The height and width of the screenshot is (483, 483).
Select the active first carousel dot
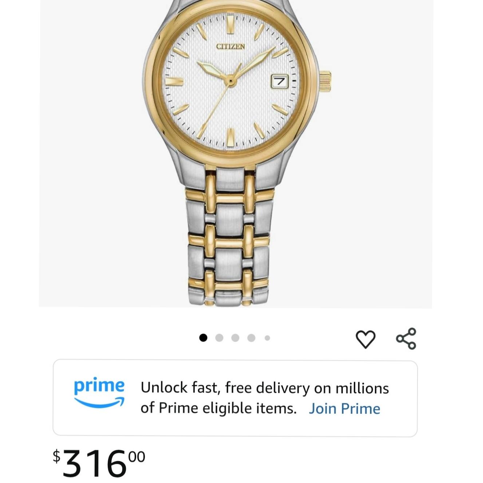(203, 337)
